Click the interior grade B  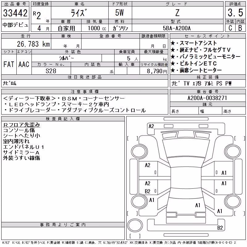(x=240, y=28)
